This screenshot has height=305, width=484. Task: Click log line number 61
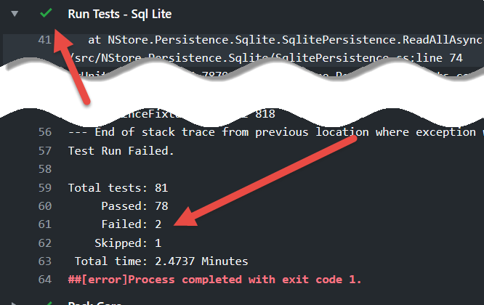45,224
